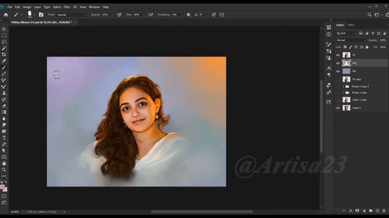Enable airbrush-style build-up icon

point(151,15)
